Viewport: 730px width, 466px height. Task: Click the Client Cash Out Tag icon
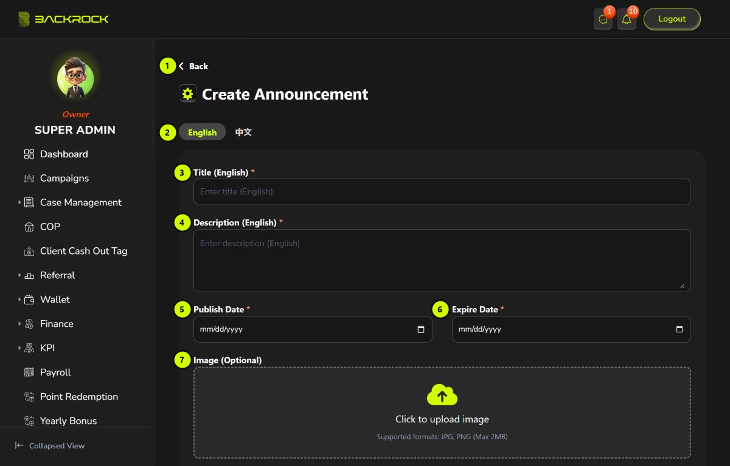point(29,252)
